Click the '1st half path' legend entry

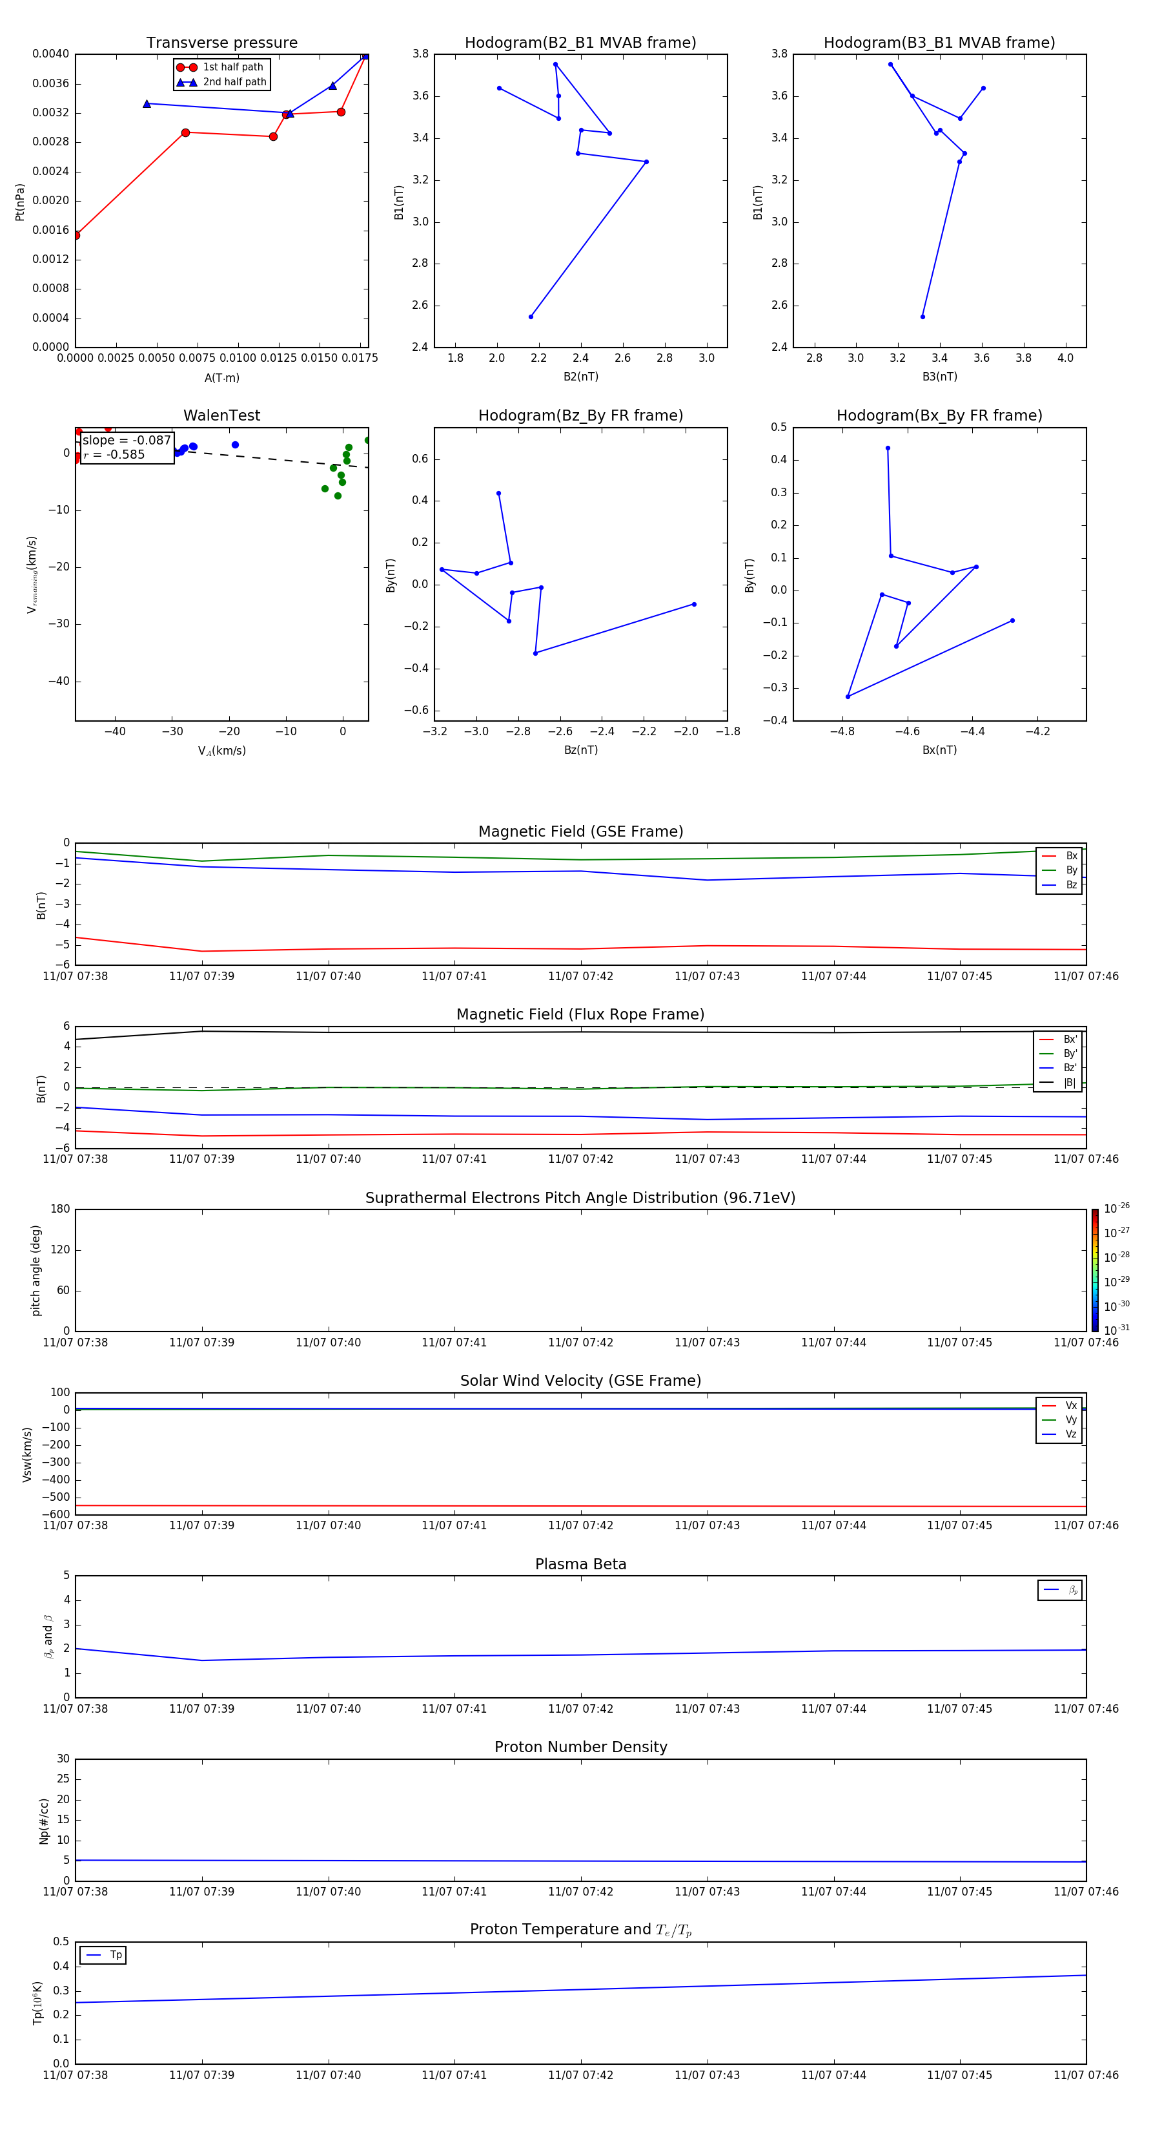point(221,67)
